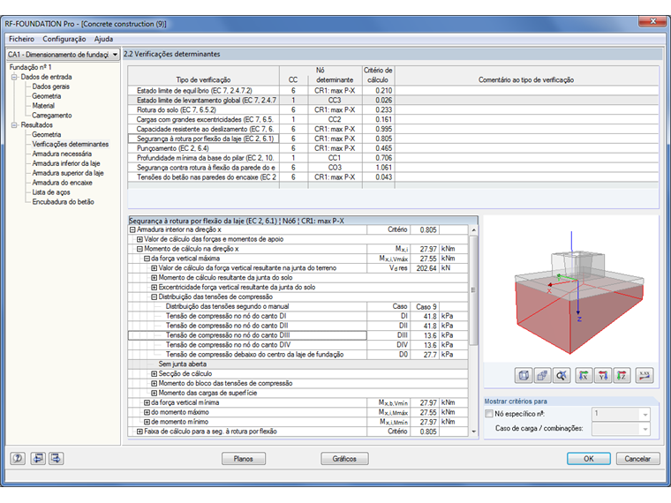
Task: Select 'Armadura necessária' tree item
Action: tap(62, 154)
